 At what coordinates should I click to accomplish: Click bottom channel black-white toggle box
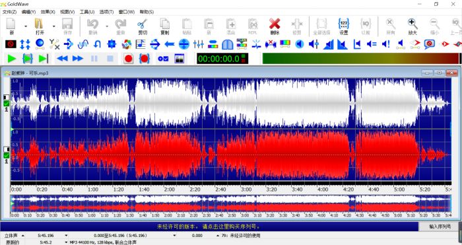(x=6, y=149)
